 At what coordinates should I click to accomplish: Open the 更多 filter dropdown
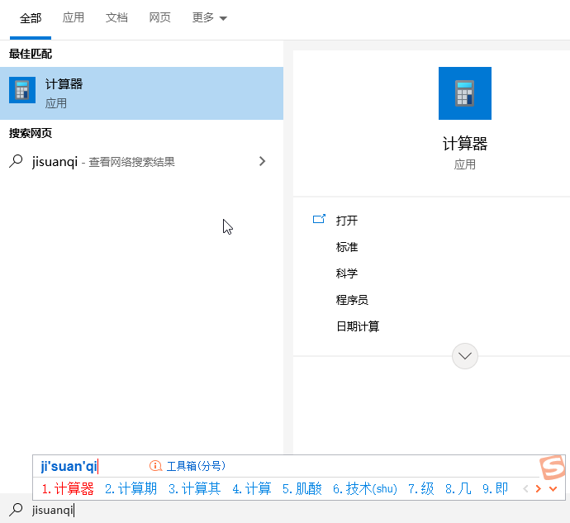pos(209,17)
